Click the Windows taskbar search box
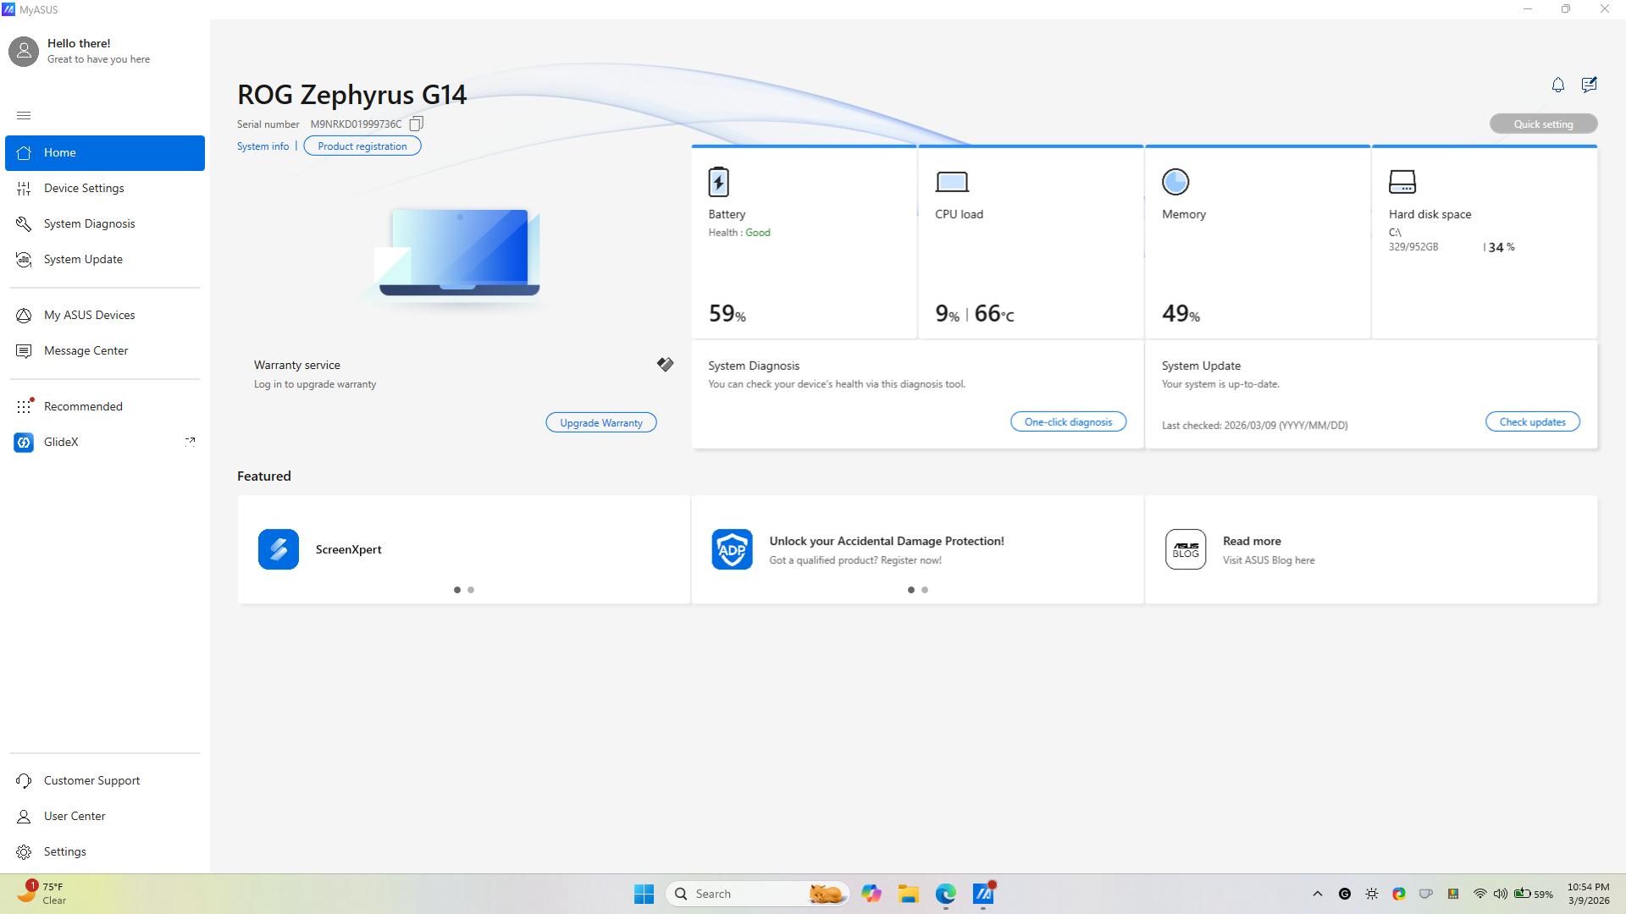Screen dimensions: 1626x914 [745, 894]
